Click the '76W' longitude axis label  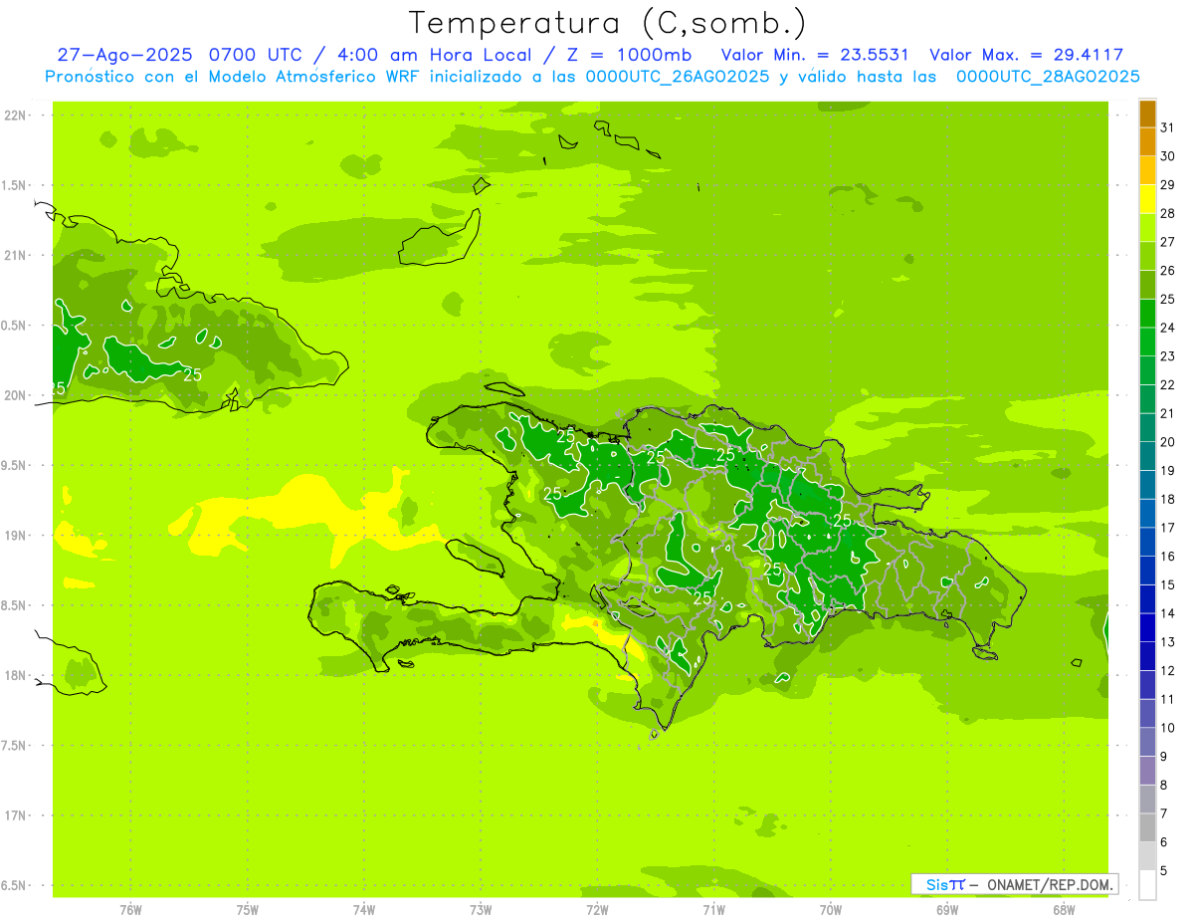[x=130, y=909]
